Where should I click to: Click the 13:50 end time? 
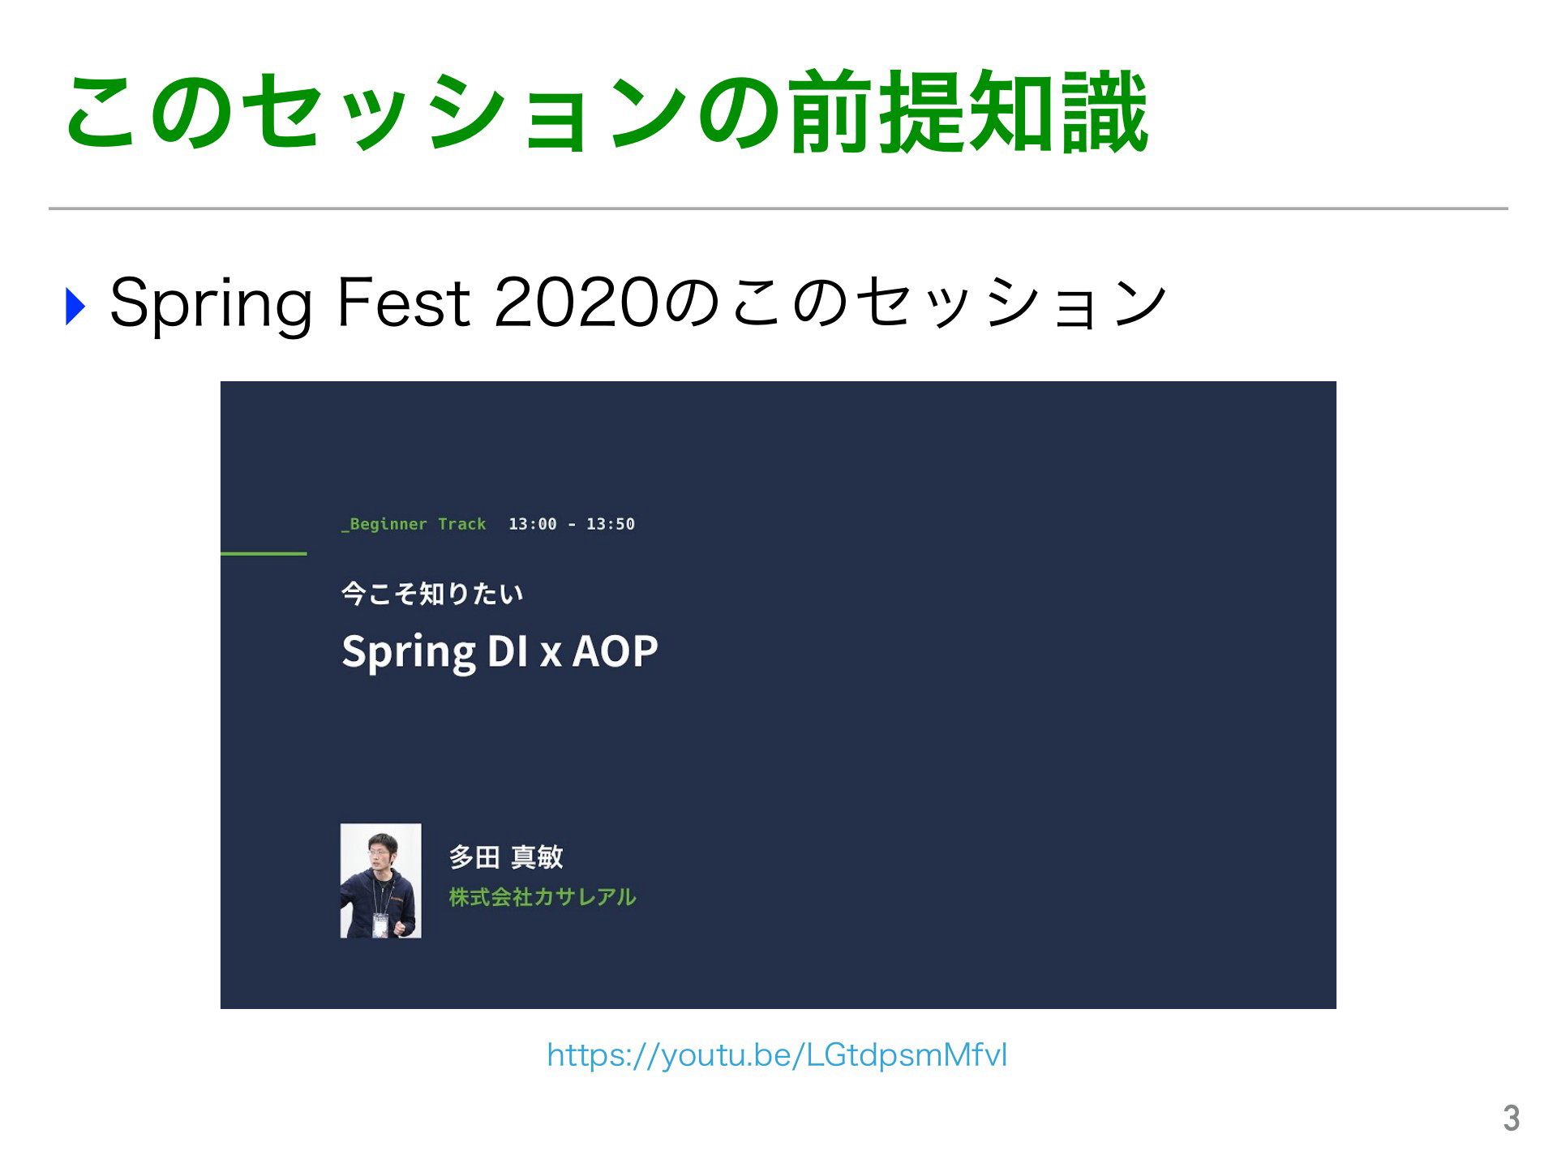(x=610, y=524)
